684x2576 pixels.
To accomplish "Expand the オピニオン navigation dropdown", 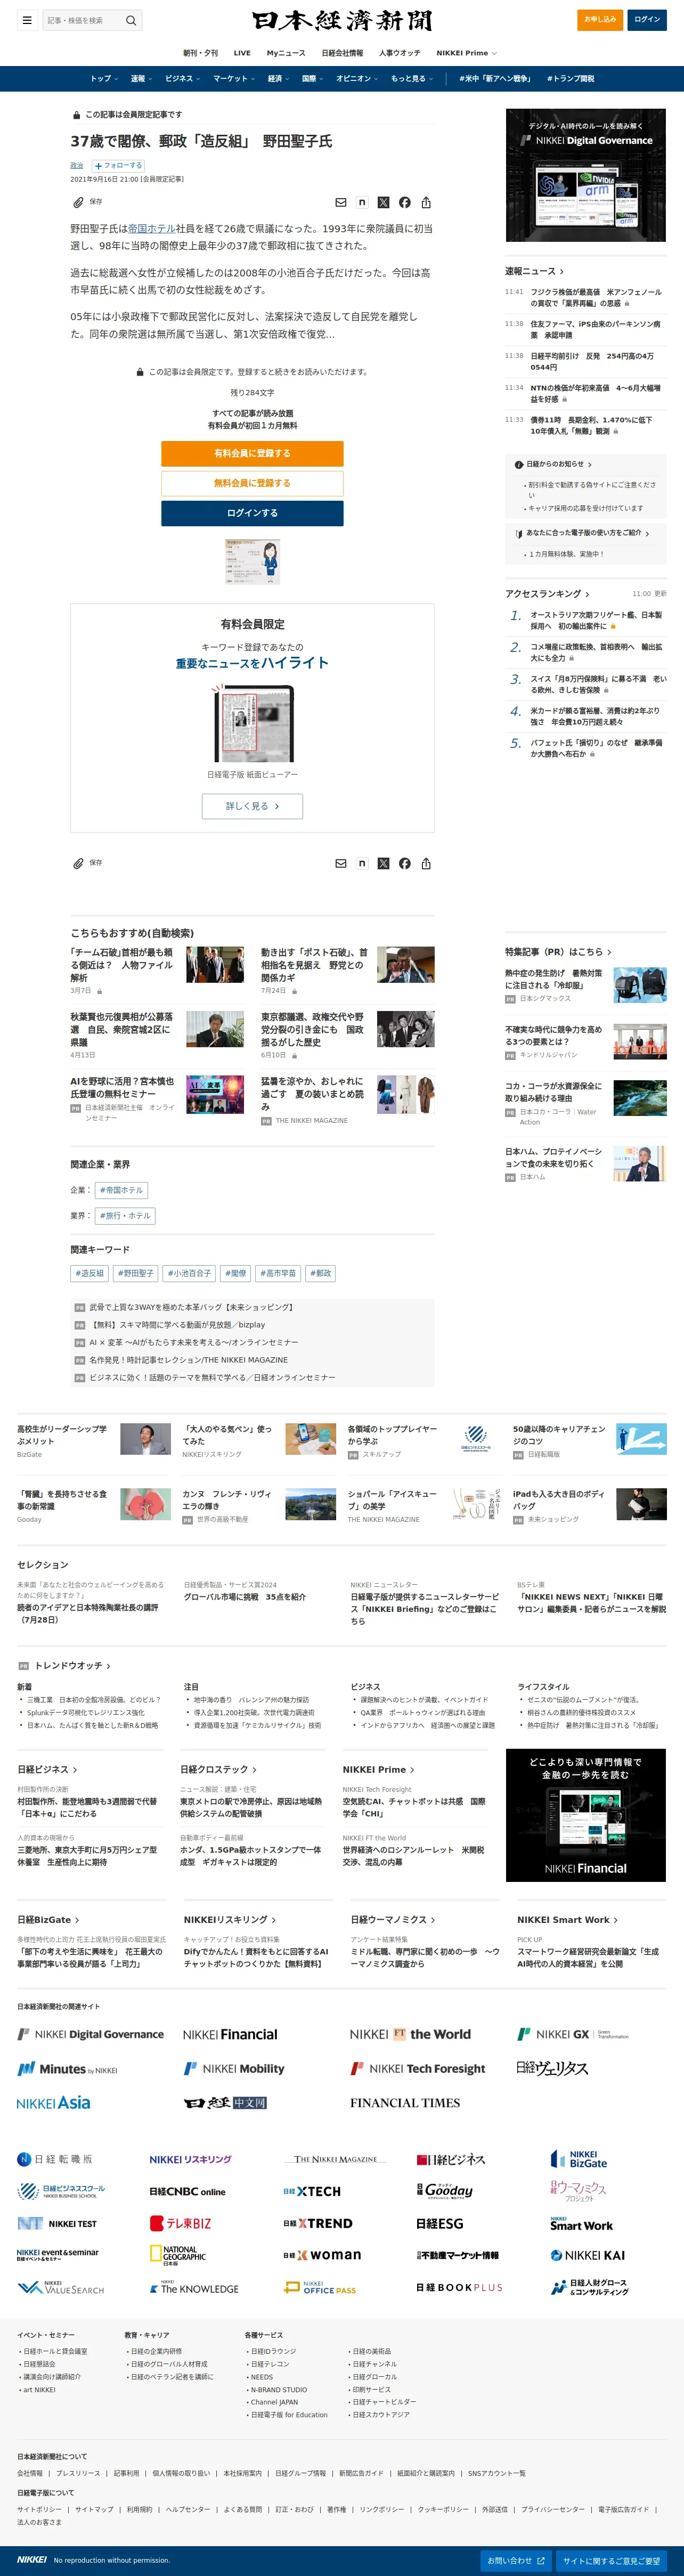I will [357, 78].
